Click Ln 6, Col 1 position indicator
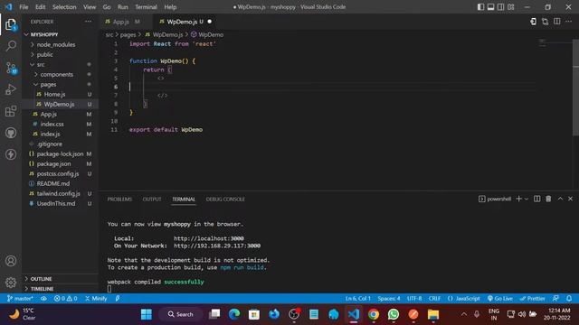 point(358,299)
